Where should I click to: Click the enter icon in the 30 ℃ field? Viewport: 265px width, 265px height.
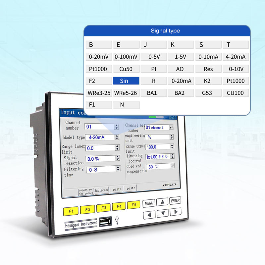pos(172,166)
